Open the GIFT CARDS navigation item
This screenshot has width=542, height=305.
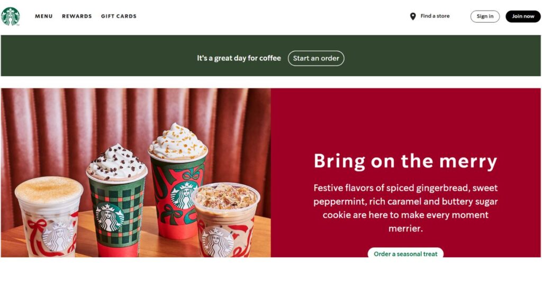tap(119, 16)
